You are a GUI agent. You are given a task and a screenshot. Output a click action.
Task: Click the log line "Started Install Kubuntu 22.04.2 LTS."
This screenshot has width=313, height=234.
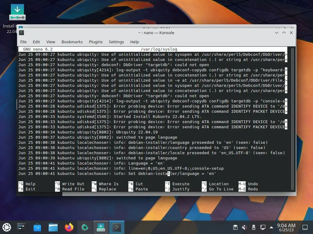(110, 117)
